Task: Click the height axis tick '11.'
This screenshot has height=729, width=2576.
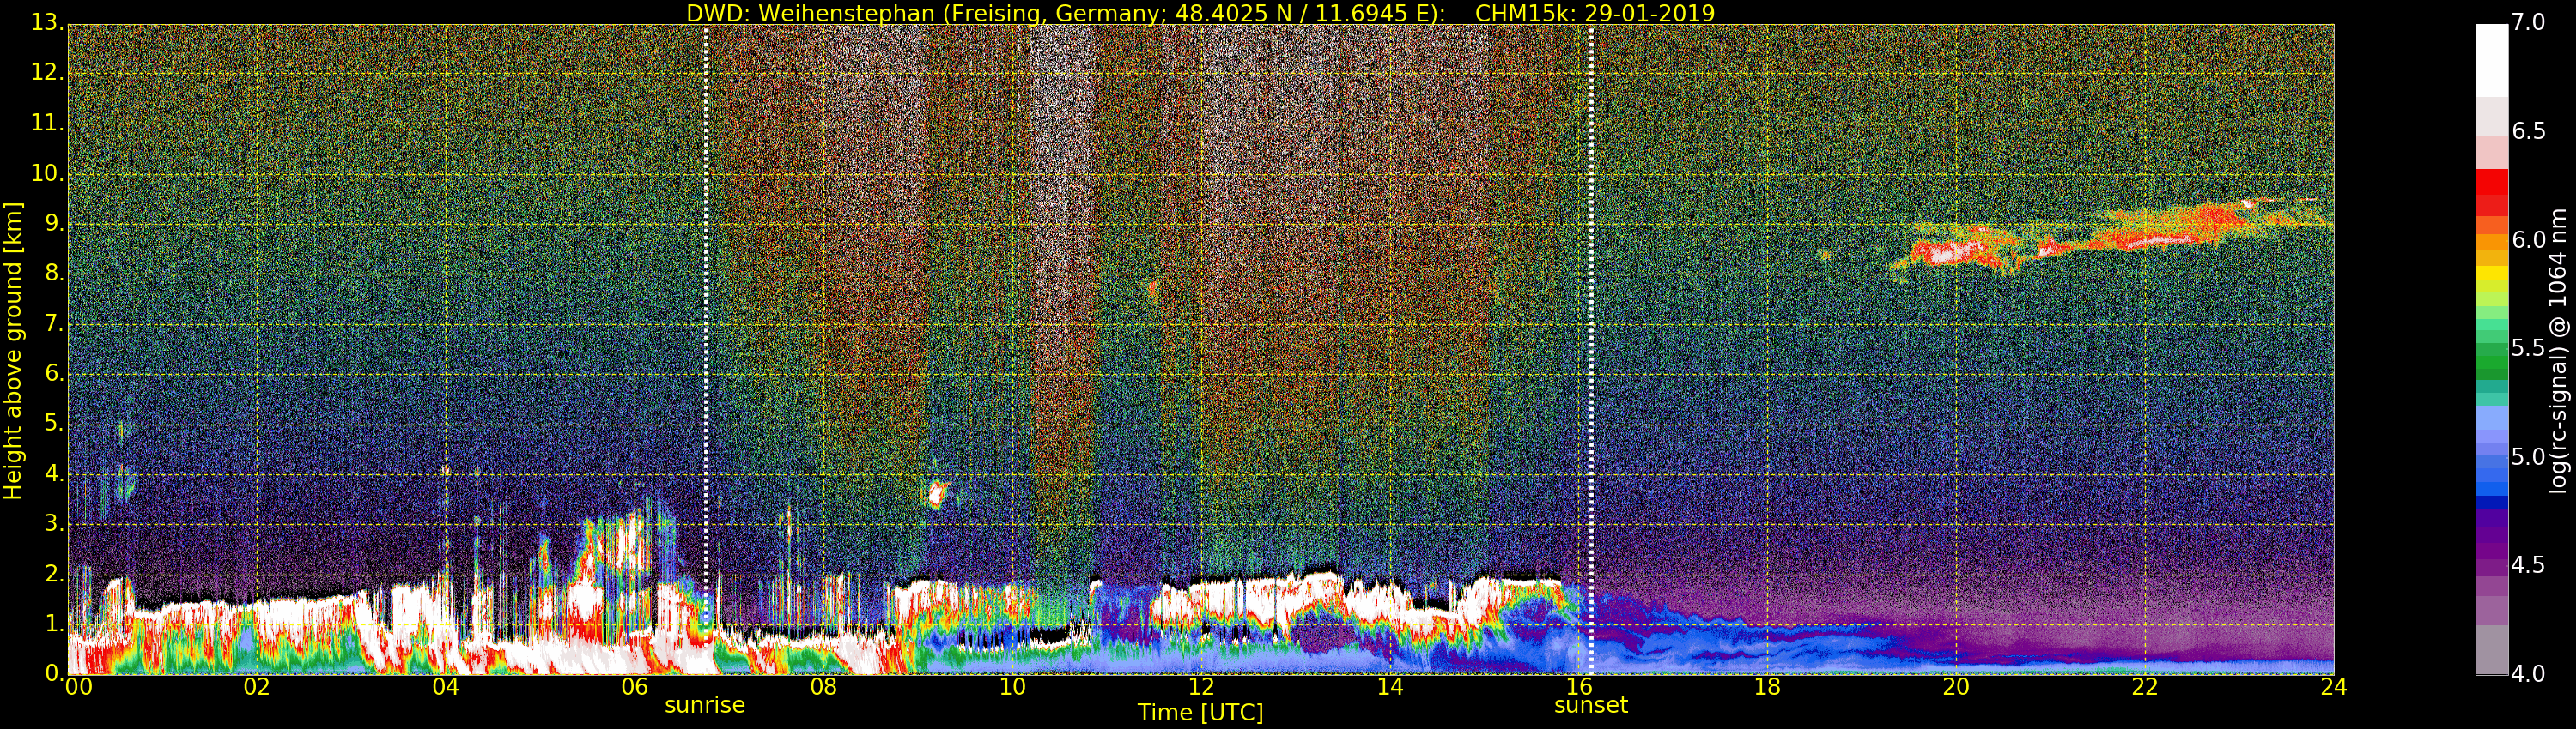Action: tap(46, 123)
